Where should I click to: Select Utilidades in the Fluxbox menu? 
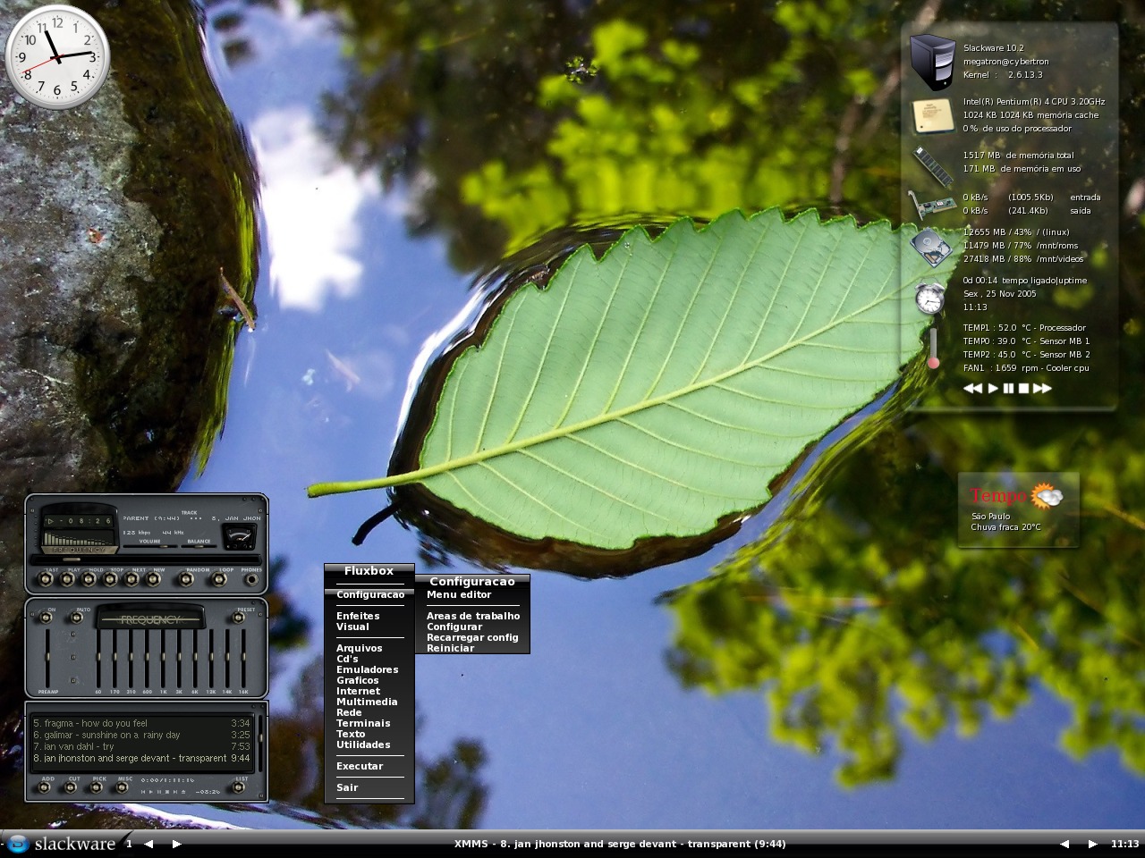(363, 744)
